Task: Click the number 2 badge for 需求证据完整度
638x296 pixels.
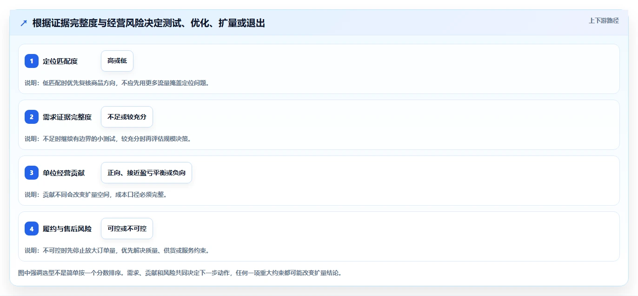Action: coord(32,117)
